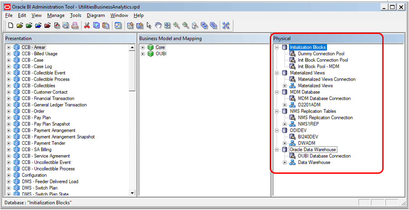Select the hand pan diagram tool

click(158, 25)
